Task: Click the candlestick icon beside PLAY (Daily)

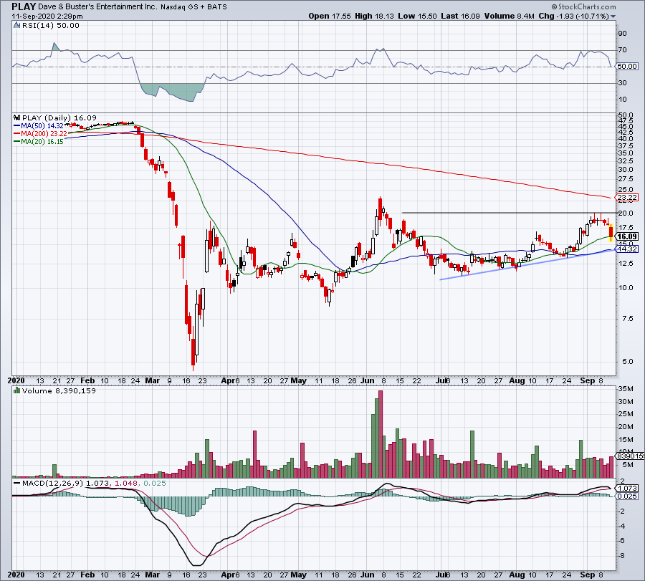Action: (x=17, y=117)
